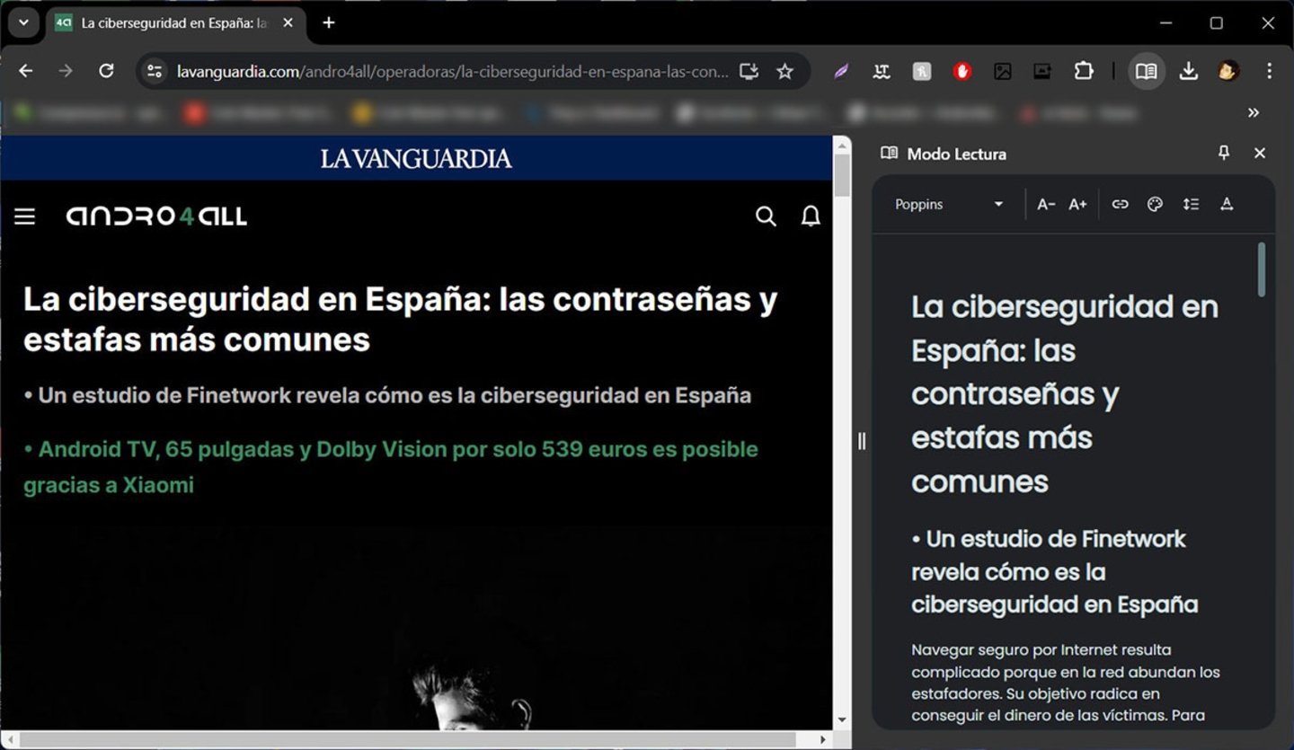Bookmark this page with the star icon
The width and height of the screenshot is (1294, 750).
click(x=784, y=71)
